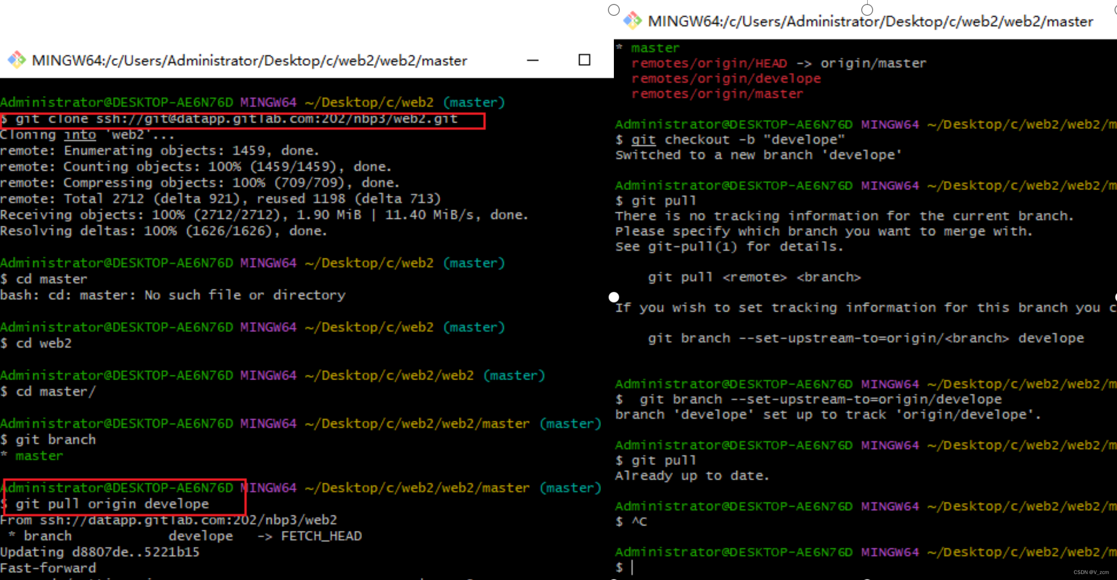Click the left window's MINGW64 title text
The image size is (1117, 580).
click(249, 61)
